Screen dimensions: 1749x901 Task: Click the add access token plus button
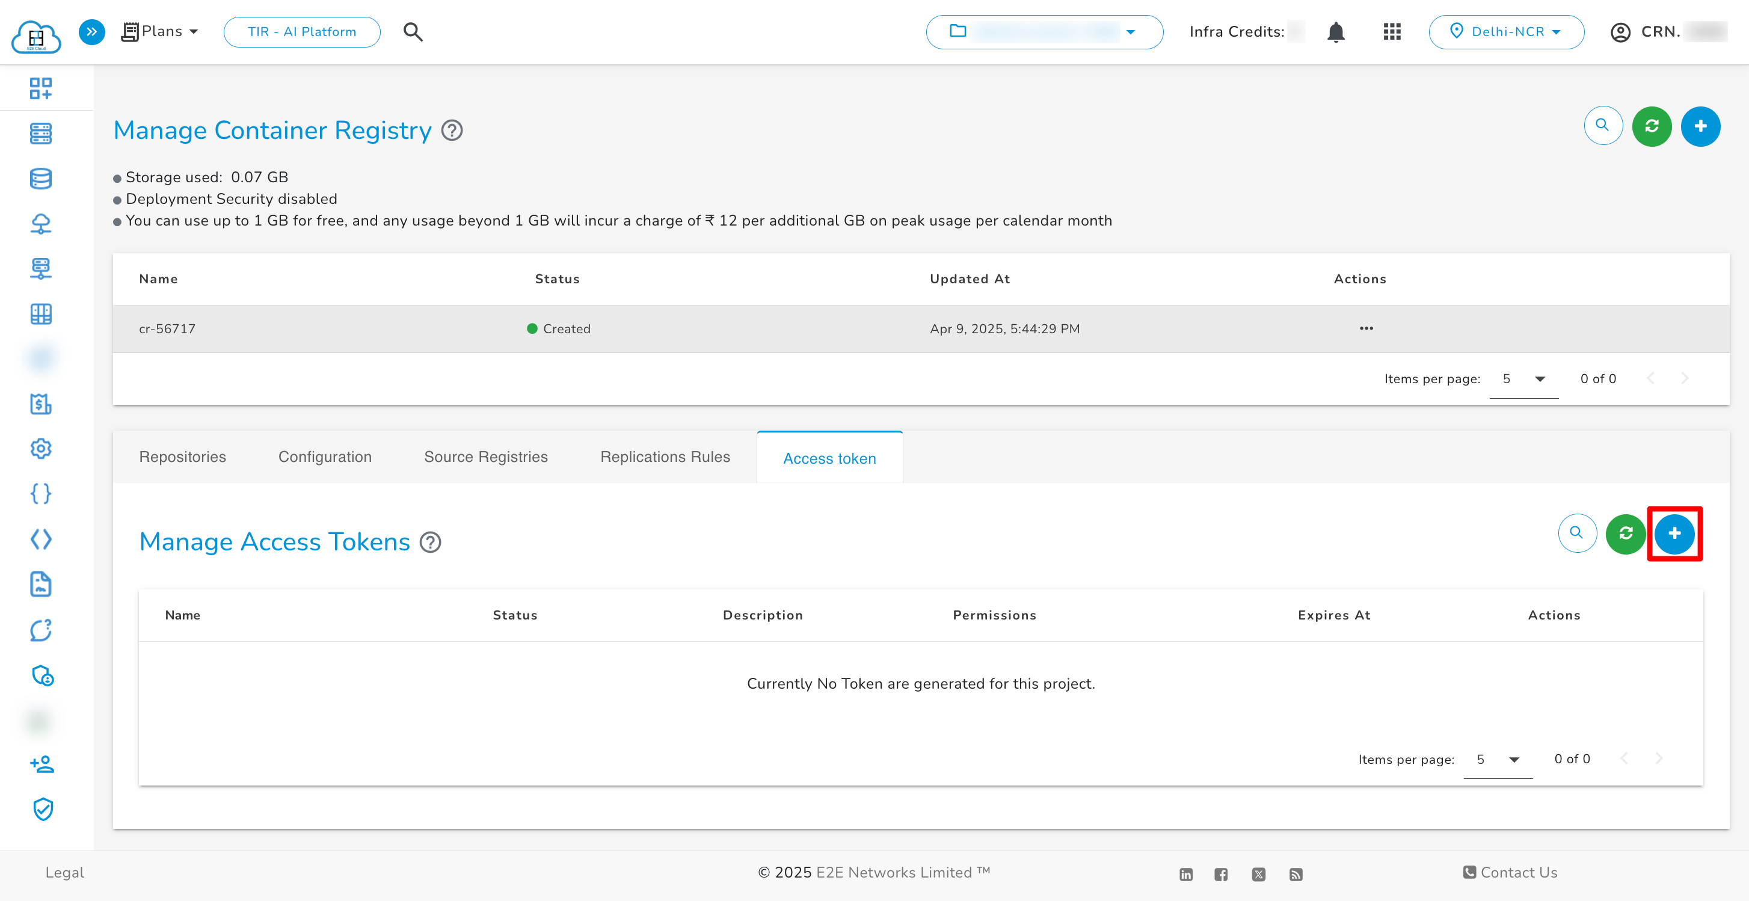(1674, 534)
